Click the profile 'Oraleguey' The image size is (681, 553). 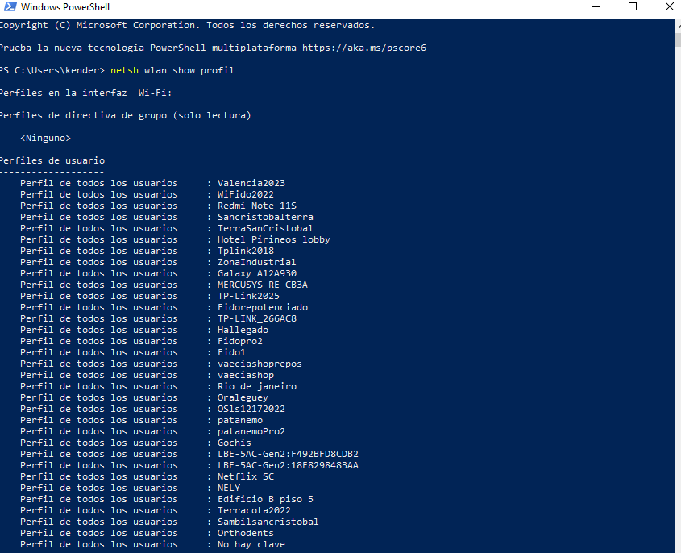point(243,398)
